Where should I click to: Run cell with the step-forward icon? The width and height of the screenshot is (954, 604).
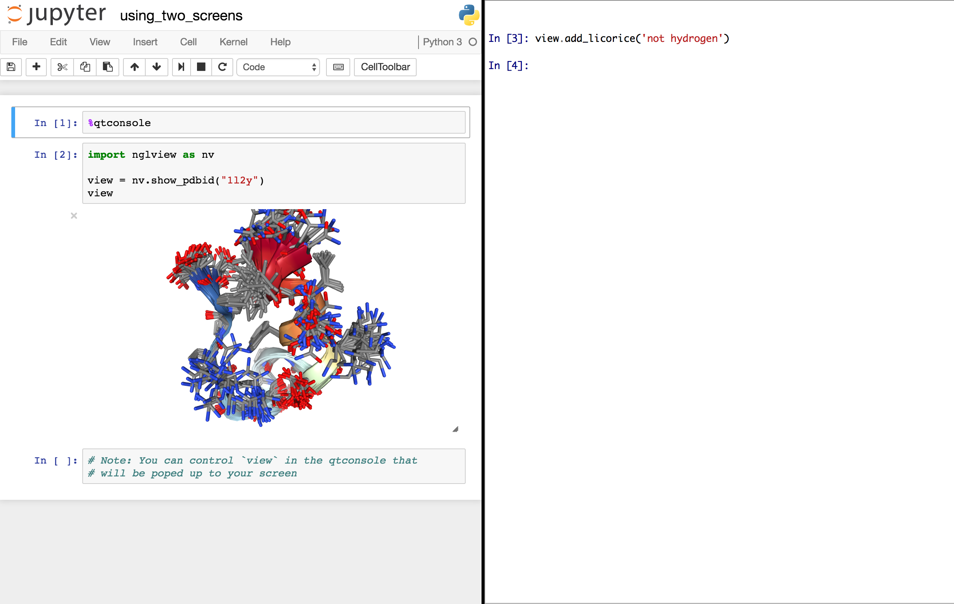181,67
